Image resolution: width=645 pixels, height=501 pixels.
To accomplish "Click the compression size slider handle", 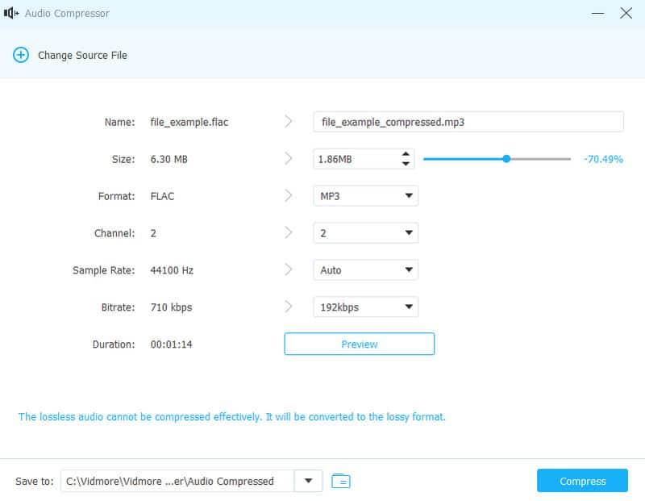I will (506, 159).
